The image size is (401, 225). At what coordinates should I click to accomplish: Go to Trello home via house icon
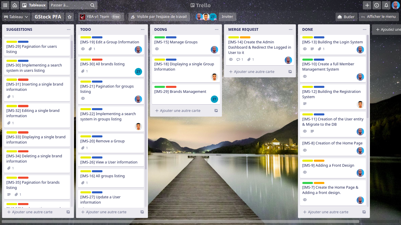point(15,5)
